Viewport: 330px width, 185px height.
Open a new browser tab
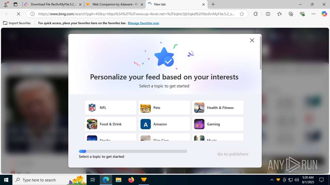213,4
